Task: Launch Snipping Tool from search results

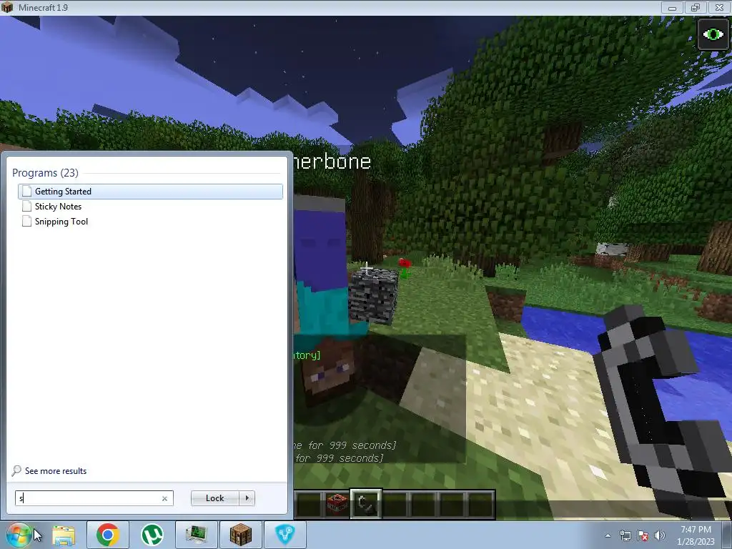Action: (150, 222)
